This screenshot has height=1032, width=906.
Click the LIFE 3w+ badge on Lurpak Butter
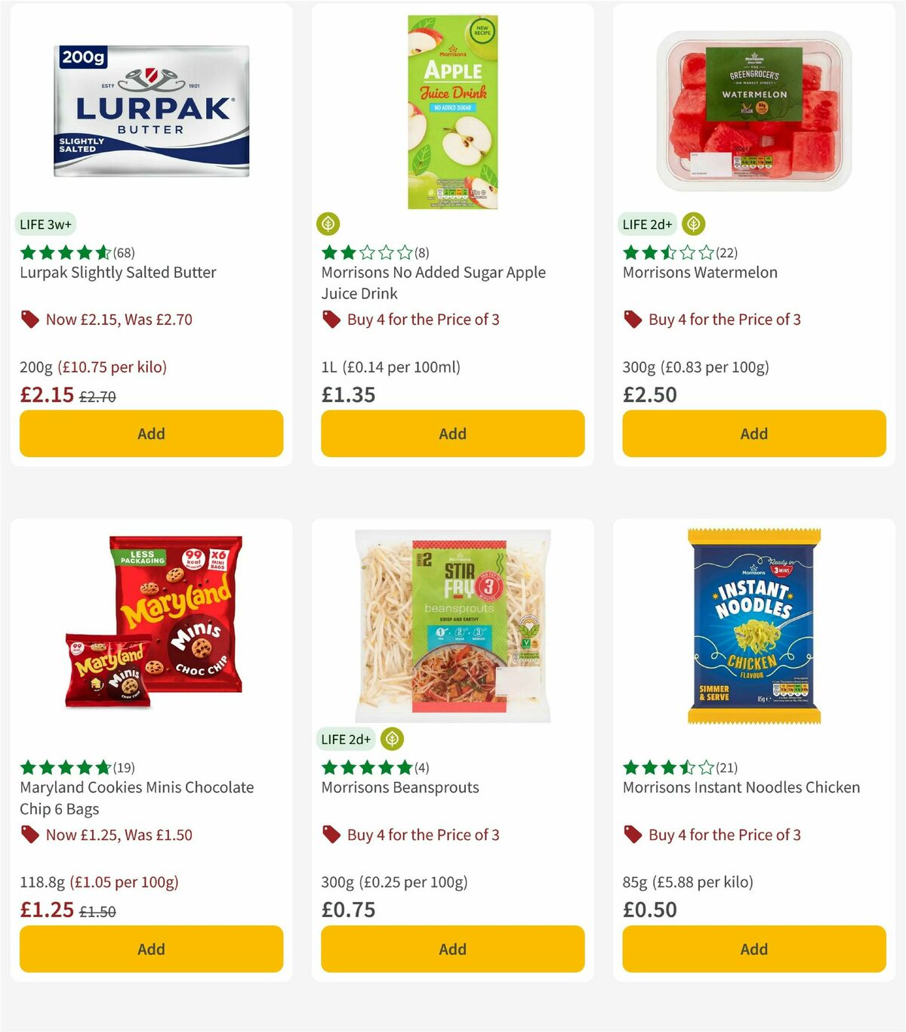pyautogui.click(x=44, y=224)
